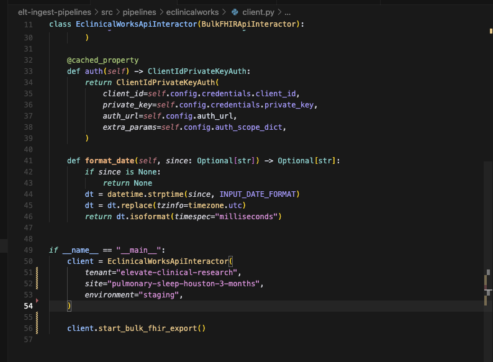Click the Python file icon in breadcrumb

click(235, 12)
